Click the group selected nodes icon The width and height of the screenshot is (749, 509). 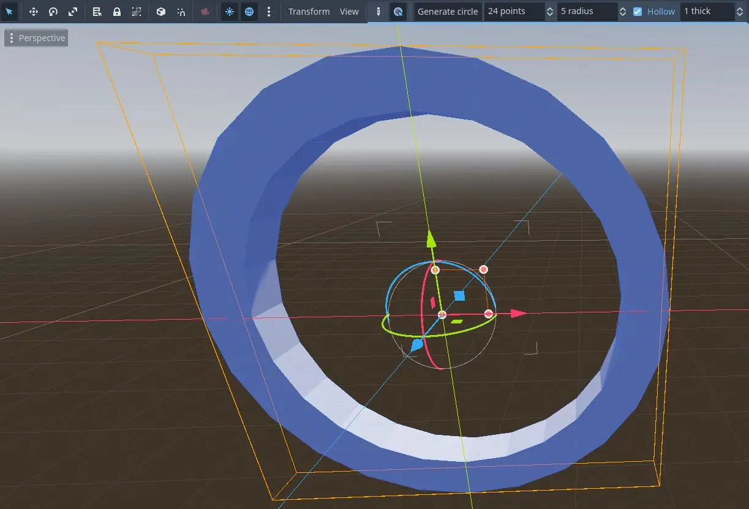click(x=137, y=12)
